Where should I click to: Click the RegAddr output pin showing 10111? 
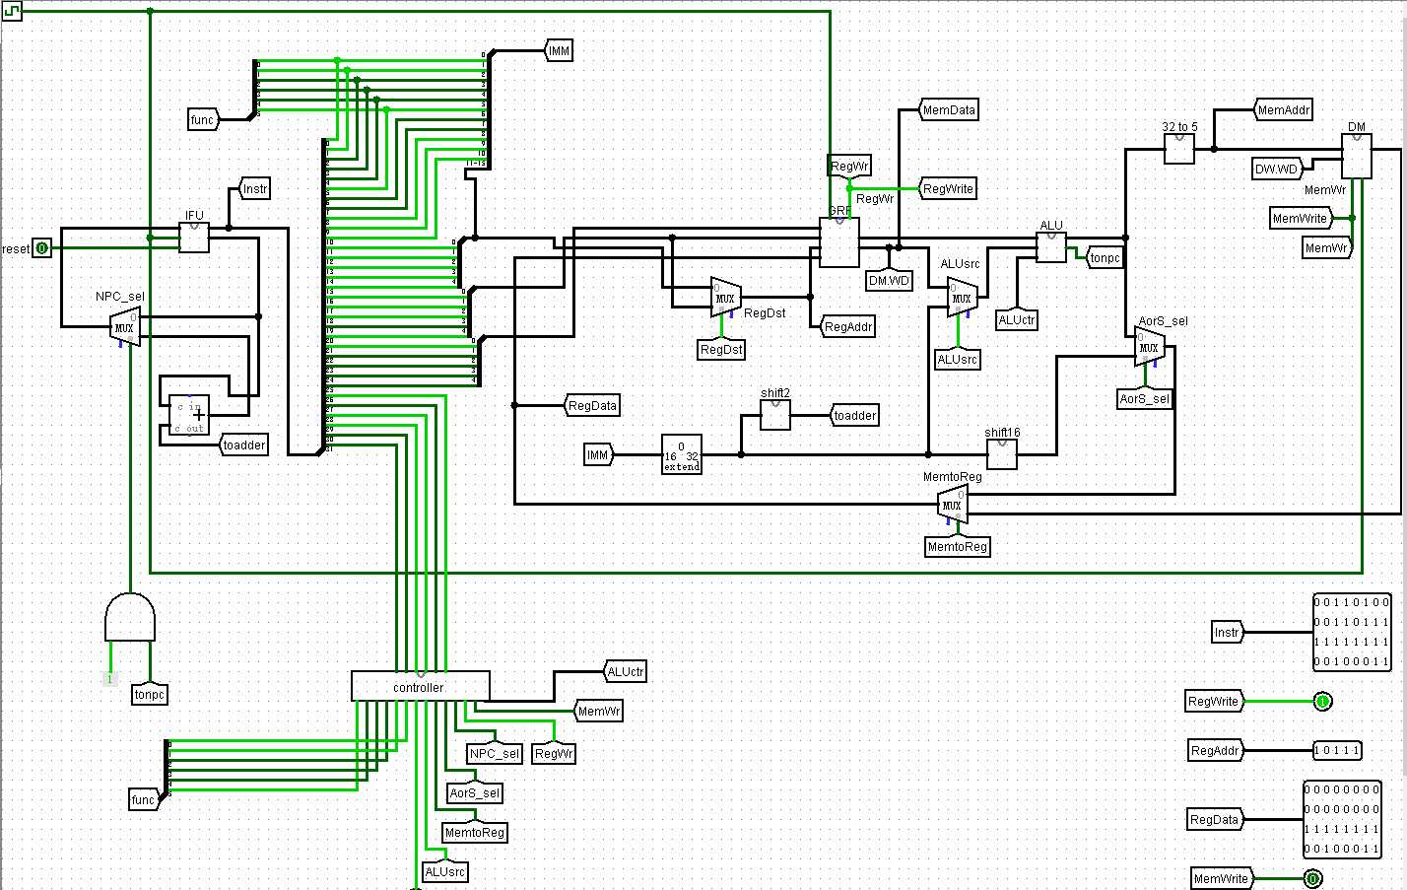[1337, 750]
